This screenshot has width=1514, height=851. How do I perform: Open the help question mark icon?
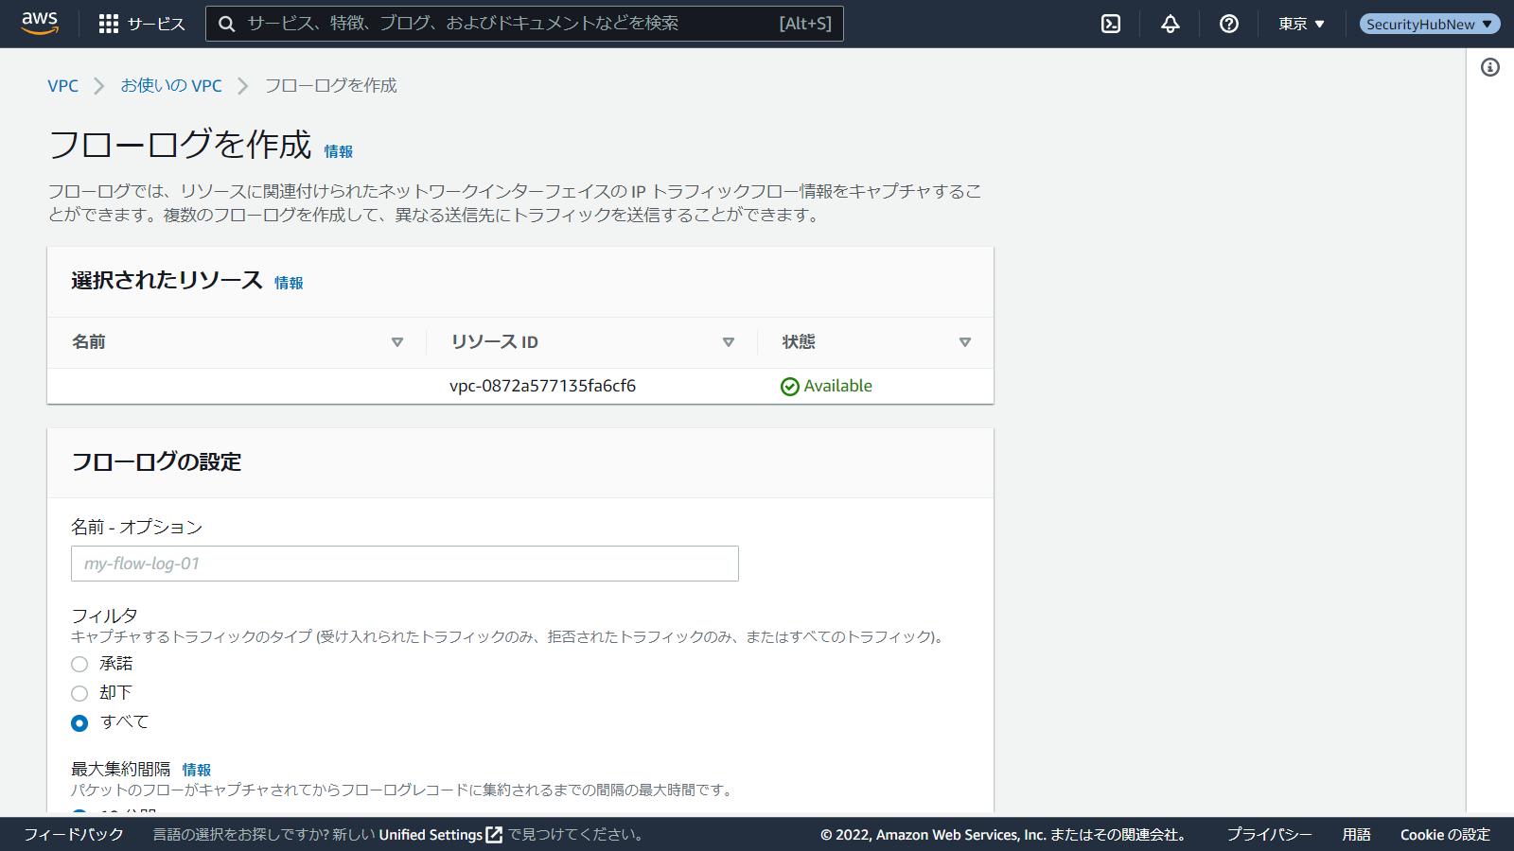1229,24
